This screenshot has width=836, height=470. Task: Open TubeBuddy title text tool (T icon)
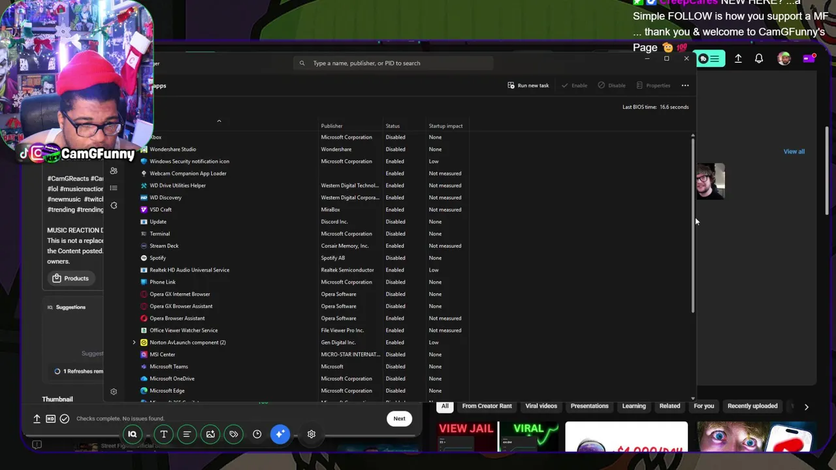[x=164, y=434]
